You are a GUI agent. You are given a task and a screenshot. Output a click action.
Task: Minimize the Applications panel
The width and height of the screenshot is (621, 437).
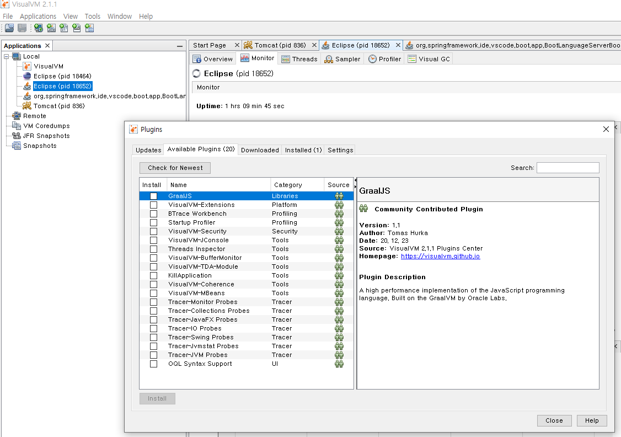(x=180, y=46)
